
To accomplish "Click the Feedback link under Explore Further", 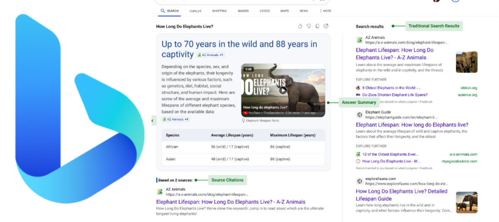I will click(426, 102).
